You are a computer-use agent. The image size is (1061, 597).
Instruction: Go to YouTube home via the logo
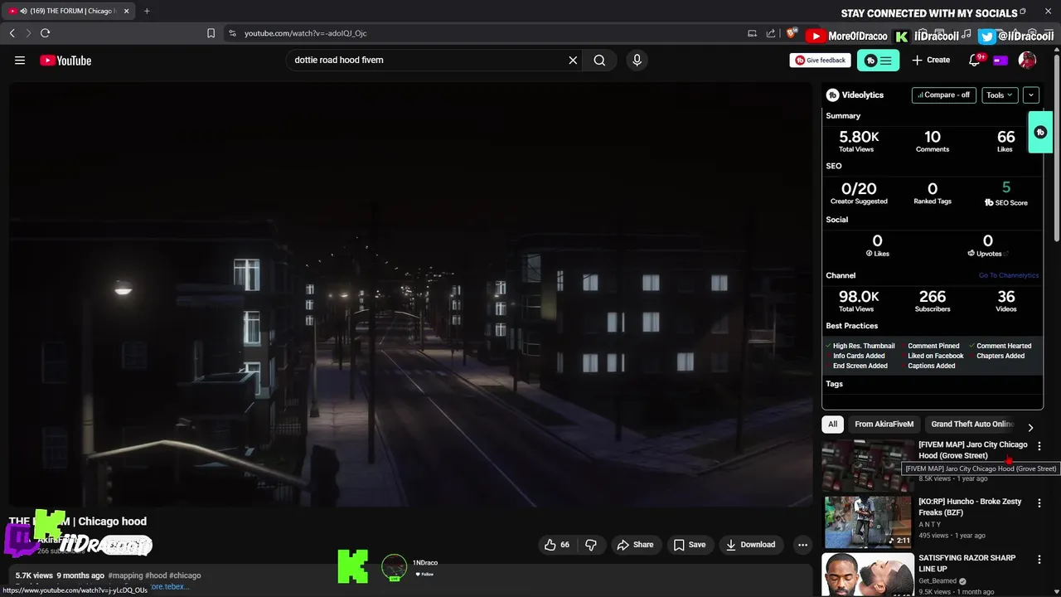[x=65, y=61]
